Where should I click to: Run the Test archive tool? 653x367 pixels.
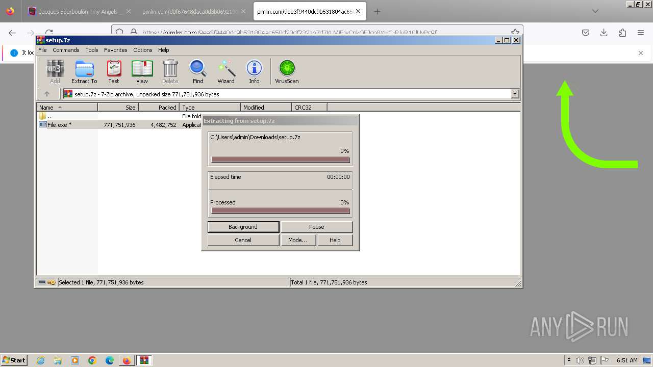(114, 71)
